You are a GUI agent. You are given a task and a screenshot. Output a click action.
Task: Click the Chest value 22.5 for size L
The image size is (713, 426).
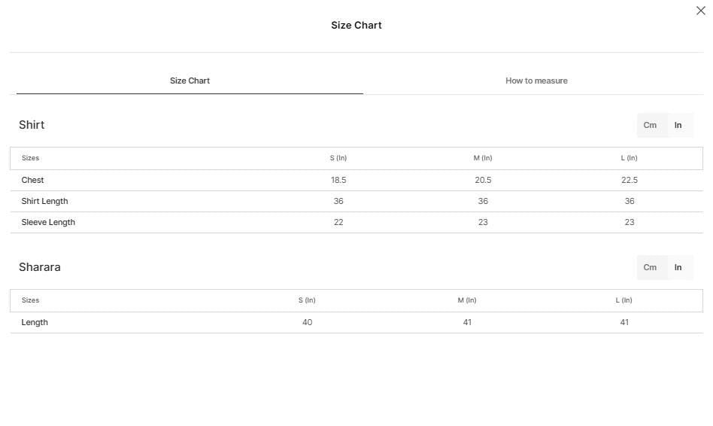click(x=630, y=180)
